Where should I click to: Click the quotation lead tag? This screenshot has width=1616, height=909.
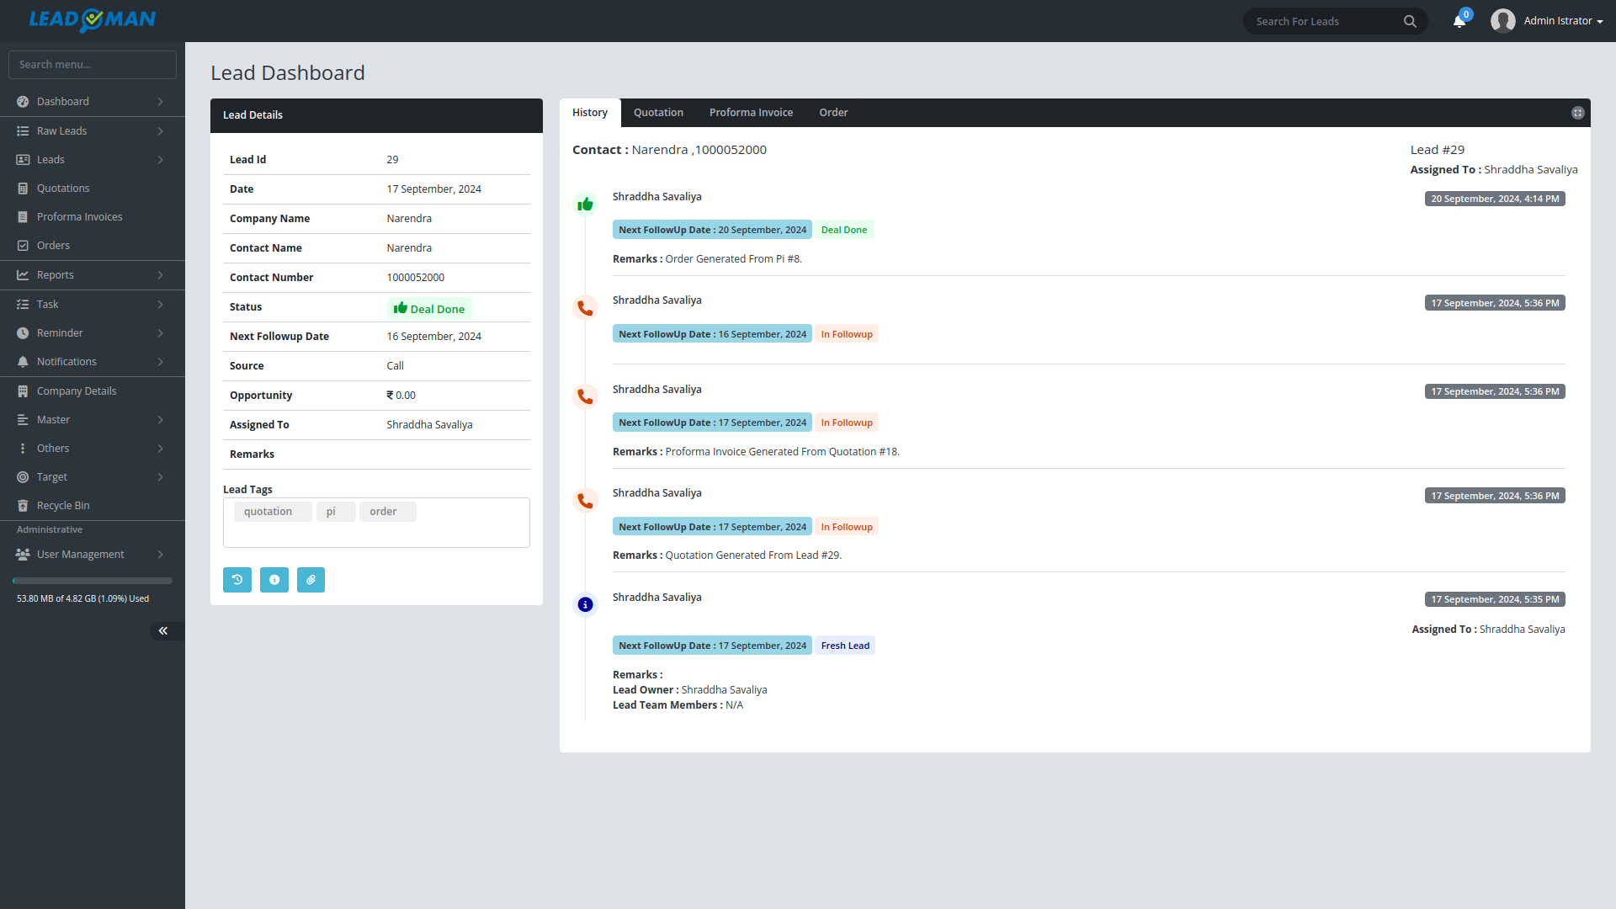[268, 512]
